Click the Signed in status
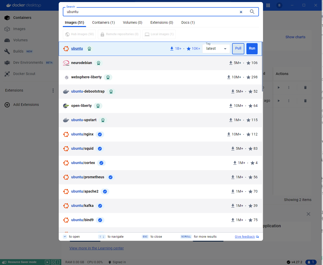Viewport: 323px width, 265px height. coord(117,262)
